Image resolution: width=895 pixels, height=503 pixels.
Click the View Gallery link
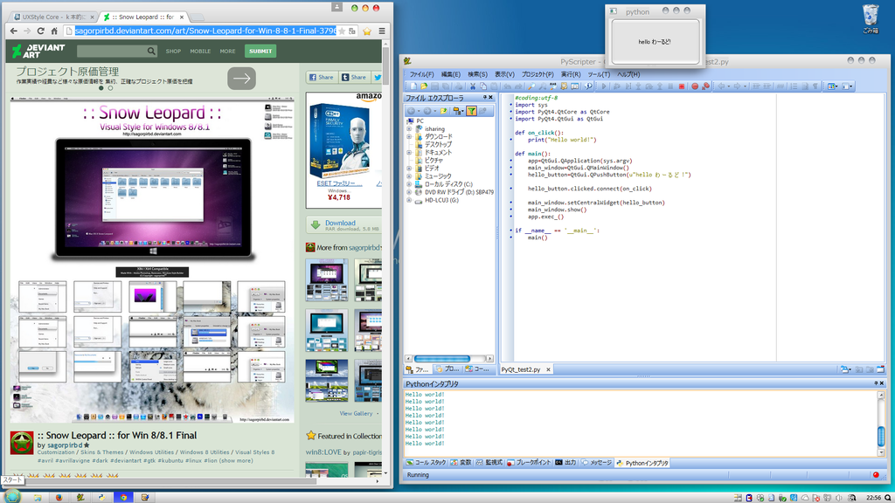tap(356, 413)
